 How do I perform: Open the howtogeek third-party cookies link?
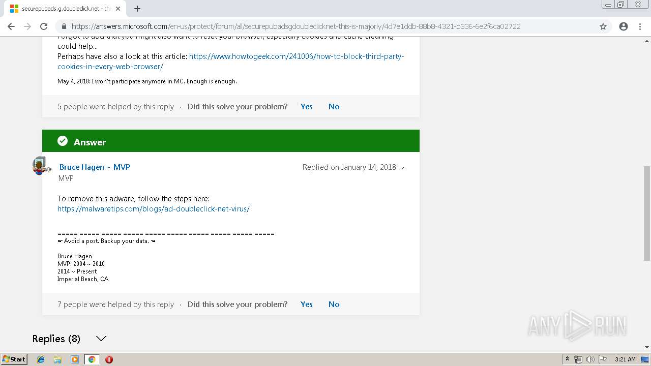230,62
